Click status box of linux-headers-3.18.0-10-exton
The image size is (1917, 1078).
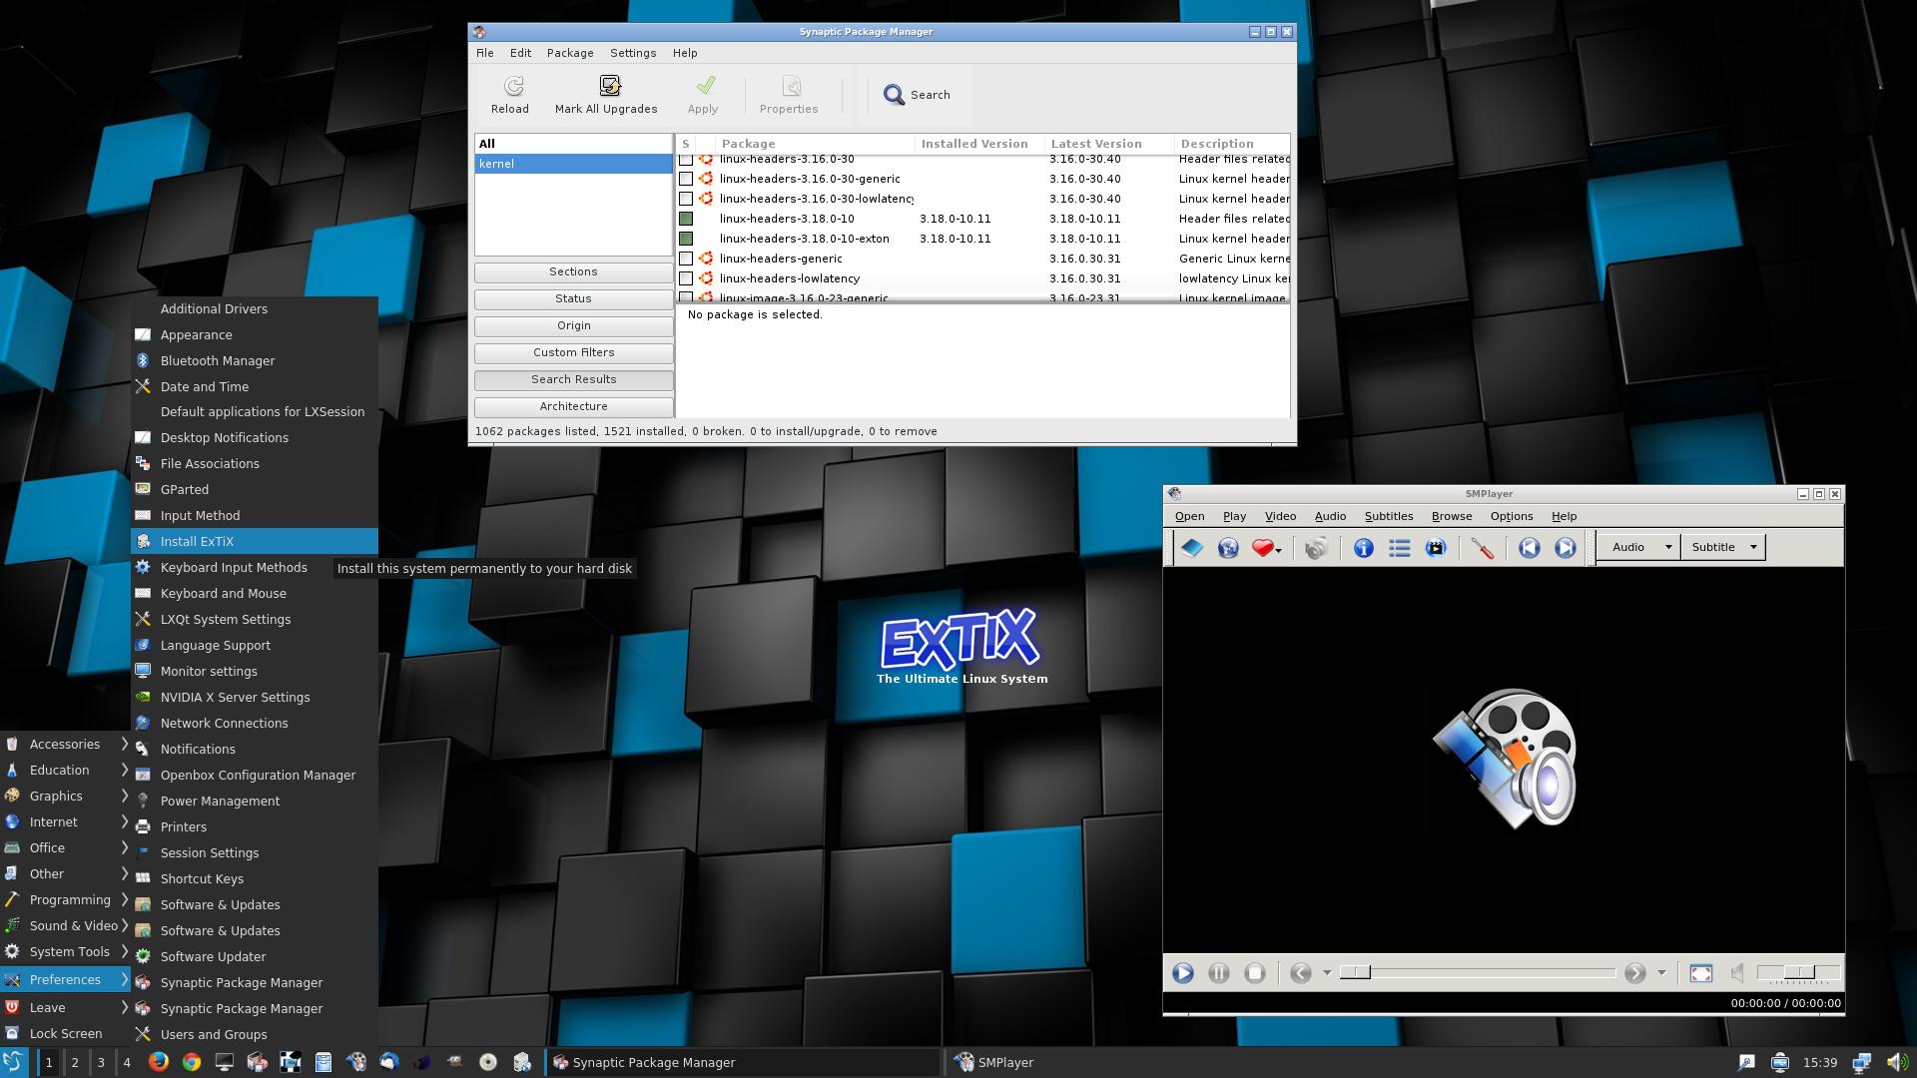pos(686,239)
